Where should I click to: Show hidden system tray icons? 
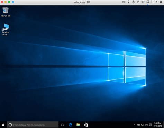[x=135, y=125]
